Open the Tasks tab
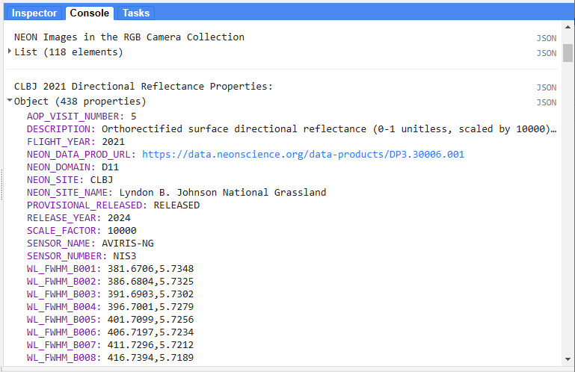This screenshot has height=372, width=575. (x=136, y=13)
